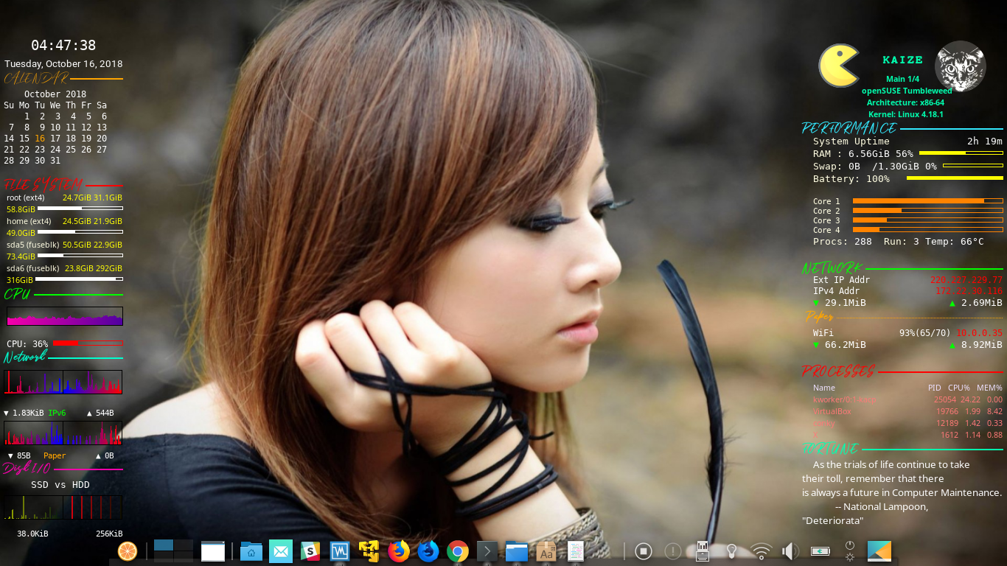Open the text editor document icon

point(576,551)
